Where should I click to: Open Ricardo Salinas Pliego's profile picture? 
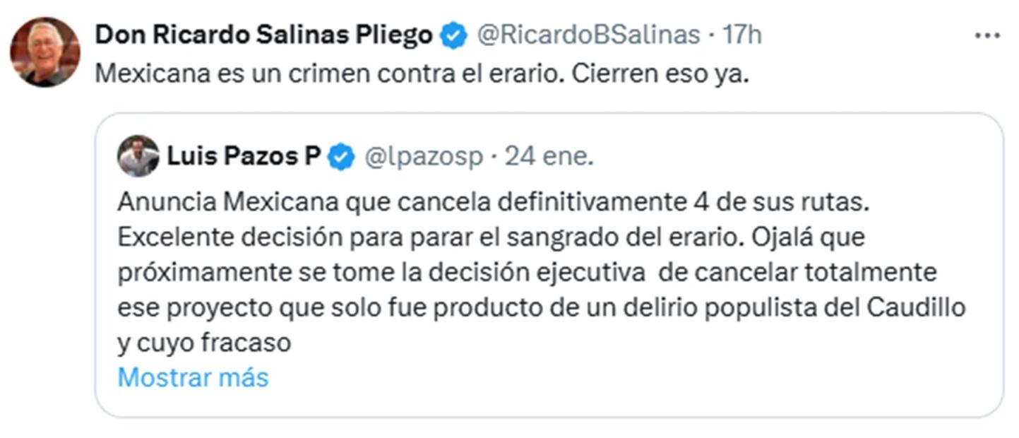(x=44, y=52)
